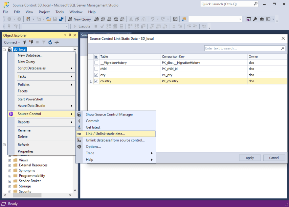Click the Save All toolbar icon

pyautogui.click(x=61, y=19)
